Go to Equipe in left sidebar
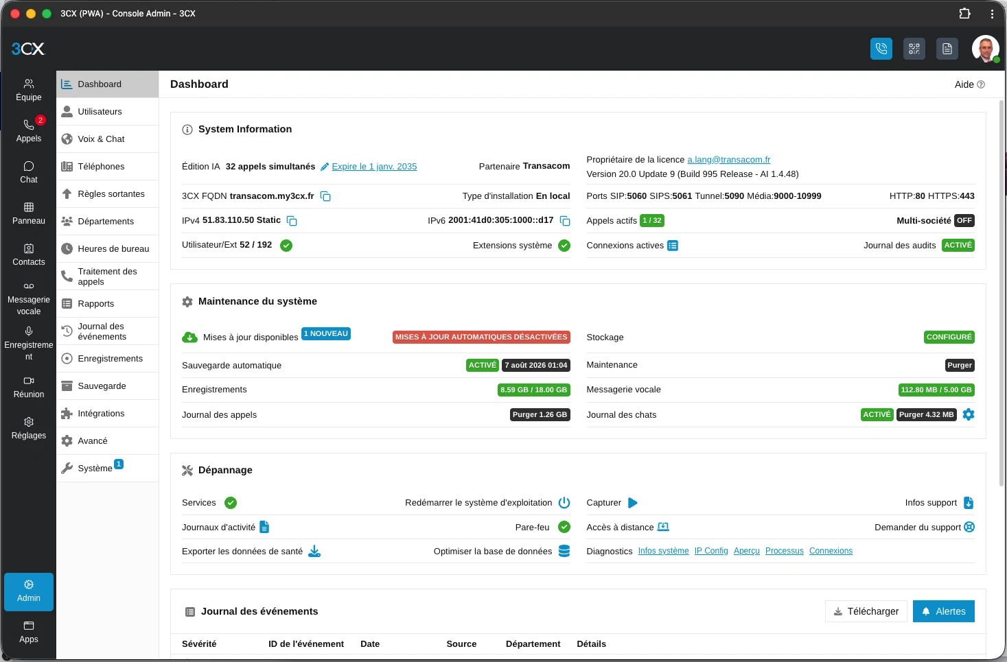This screenshot has width=1007, height=662. click(29, 90)
